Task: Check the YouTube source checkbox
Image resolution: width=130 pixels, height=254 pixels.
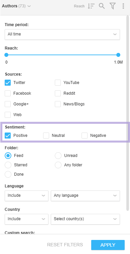Action: pyautogui.click(x=58, y=83)
